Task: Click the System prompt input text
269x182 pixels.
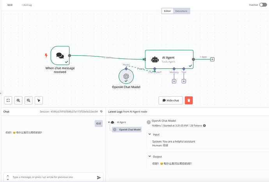Action: [173, 141]
